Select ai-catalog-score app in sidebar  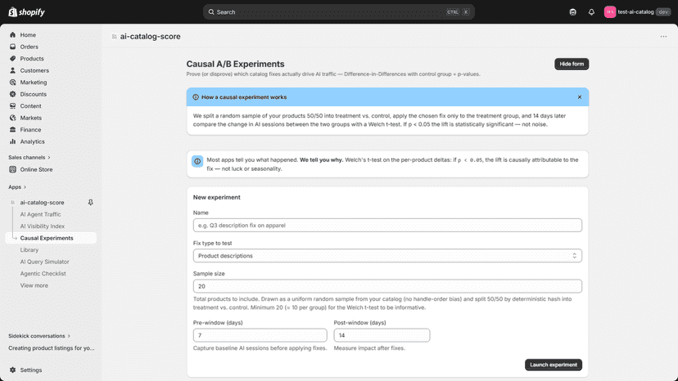coord(42,203)
